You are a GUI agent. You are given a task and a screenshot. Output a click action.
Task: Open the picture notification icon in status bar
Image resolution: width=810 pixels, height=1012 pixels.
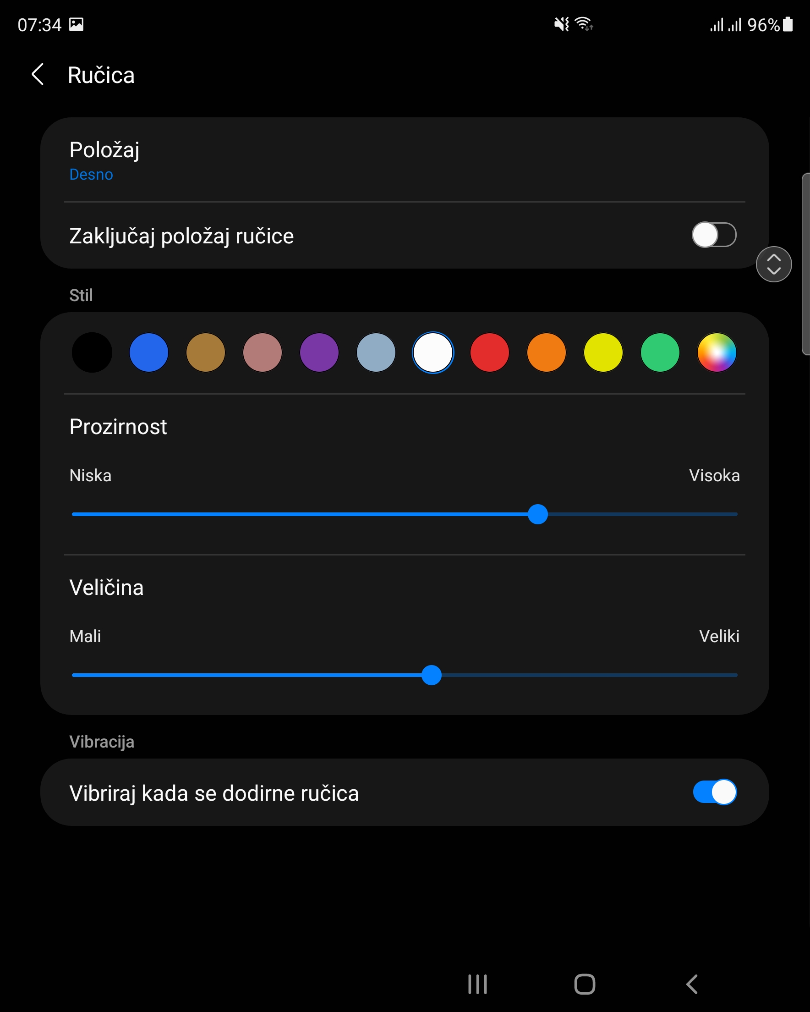[76, 24]
